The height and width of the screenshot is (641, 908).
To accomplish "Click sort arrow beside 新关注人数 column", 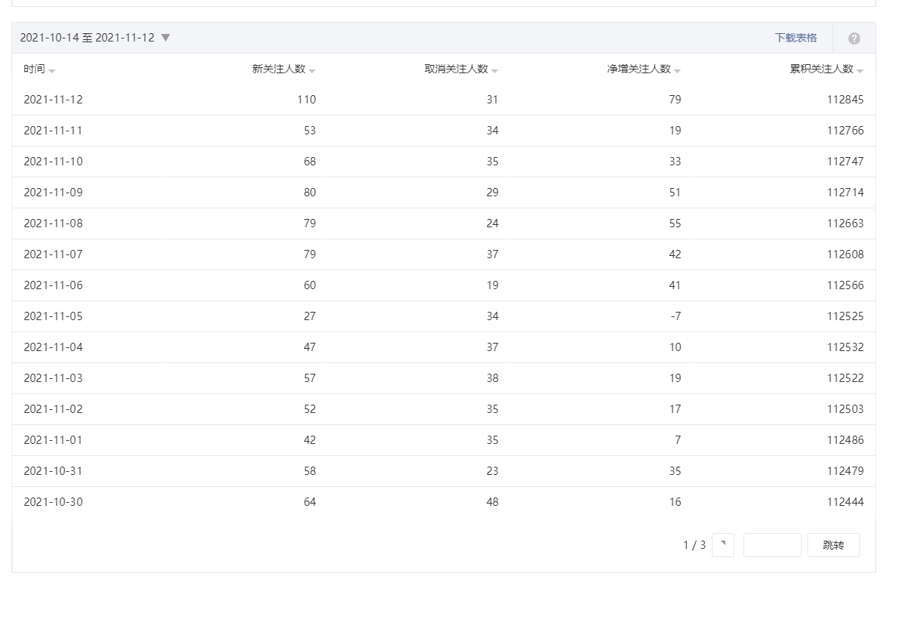I will [x=312, y=71].
